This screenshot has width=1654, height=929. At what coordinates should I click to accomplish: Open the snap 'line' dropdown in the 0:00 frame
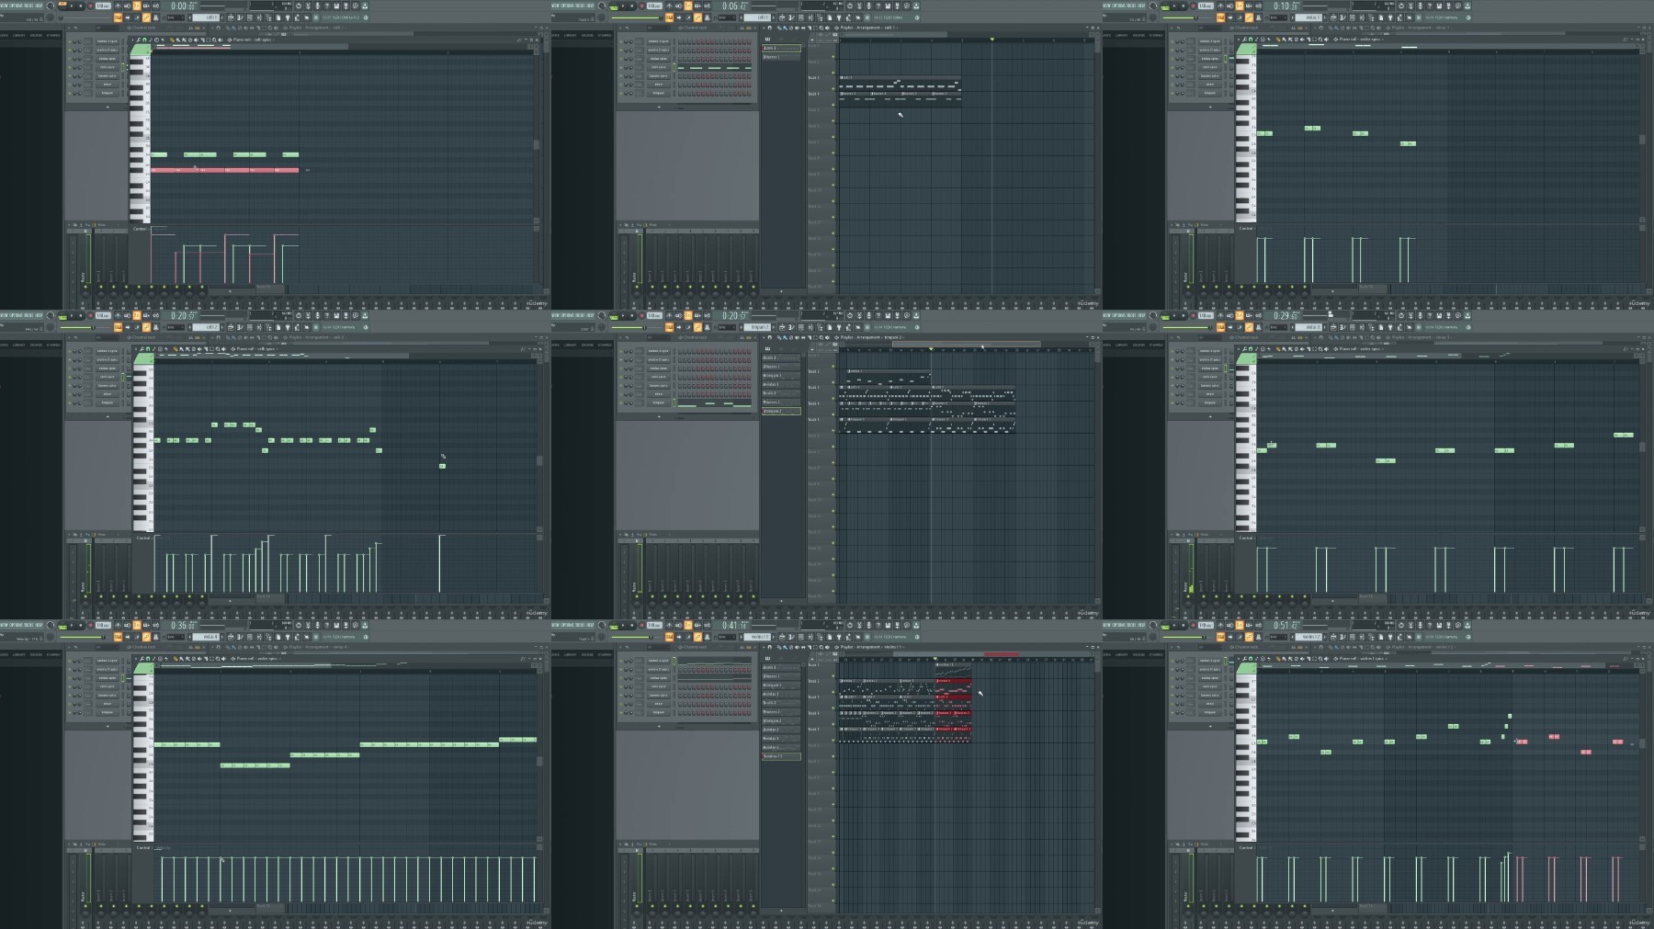tap(174, 17)
